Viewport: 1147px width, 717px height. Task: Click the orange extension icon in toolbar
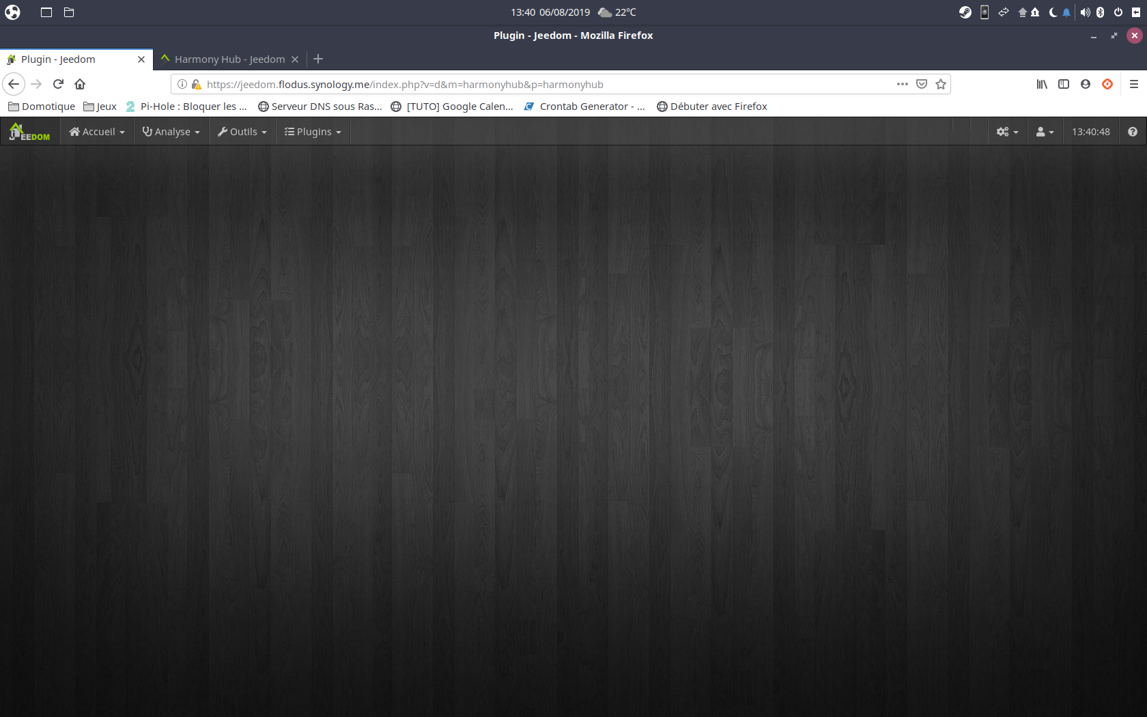coord(1107,84)
